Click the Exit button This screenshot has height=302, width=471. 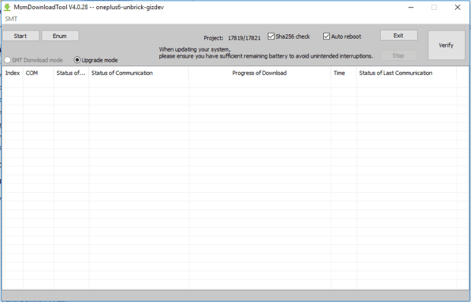pos(399,35)
